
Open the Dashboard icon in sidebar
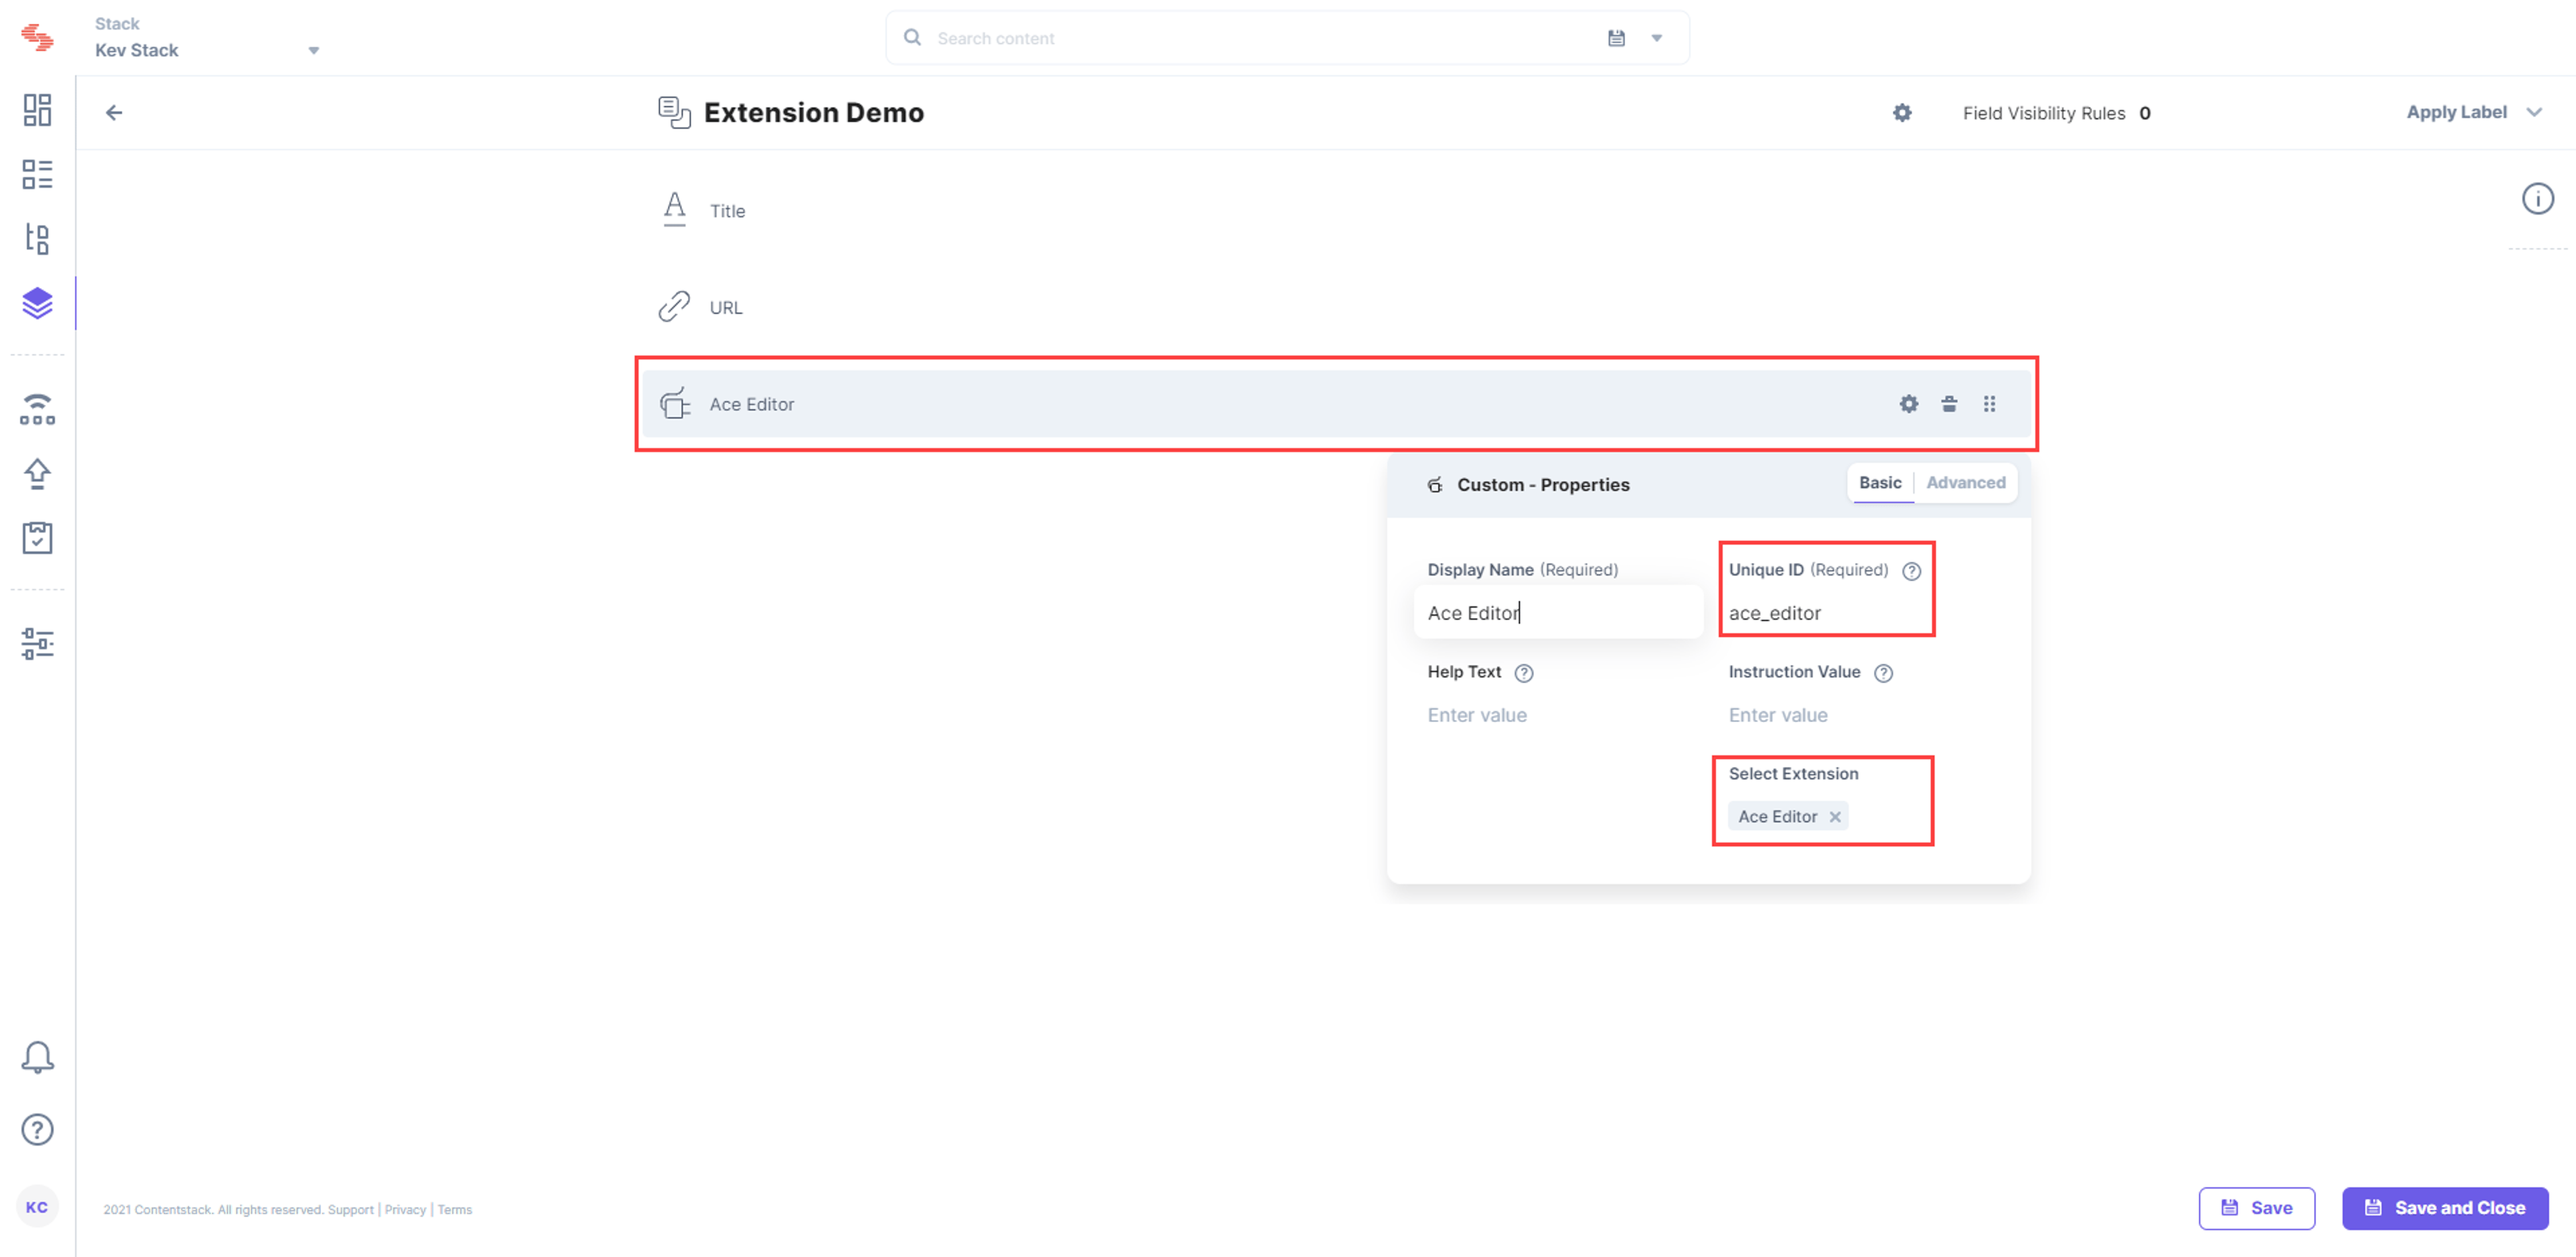tap(37, 110)
